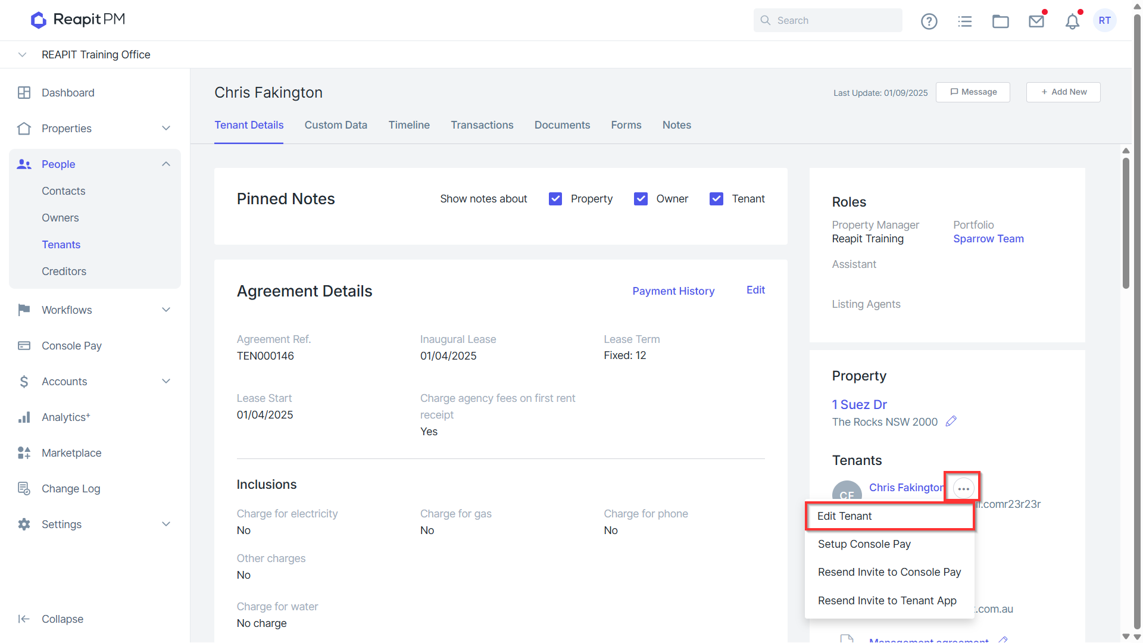
Task: Open the RT user avatar menu
Action: [x=1105, y=20]
